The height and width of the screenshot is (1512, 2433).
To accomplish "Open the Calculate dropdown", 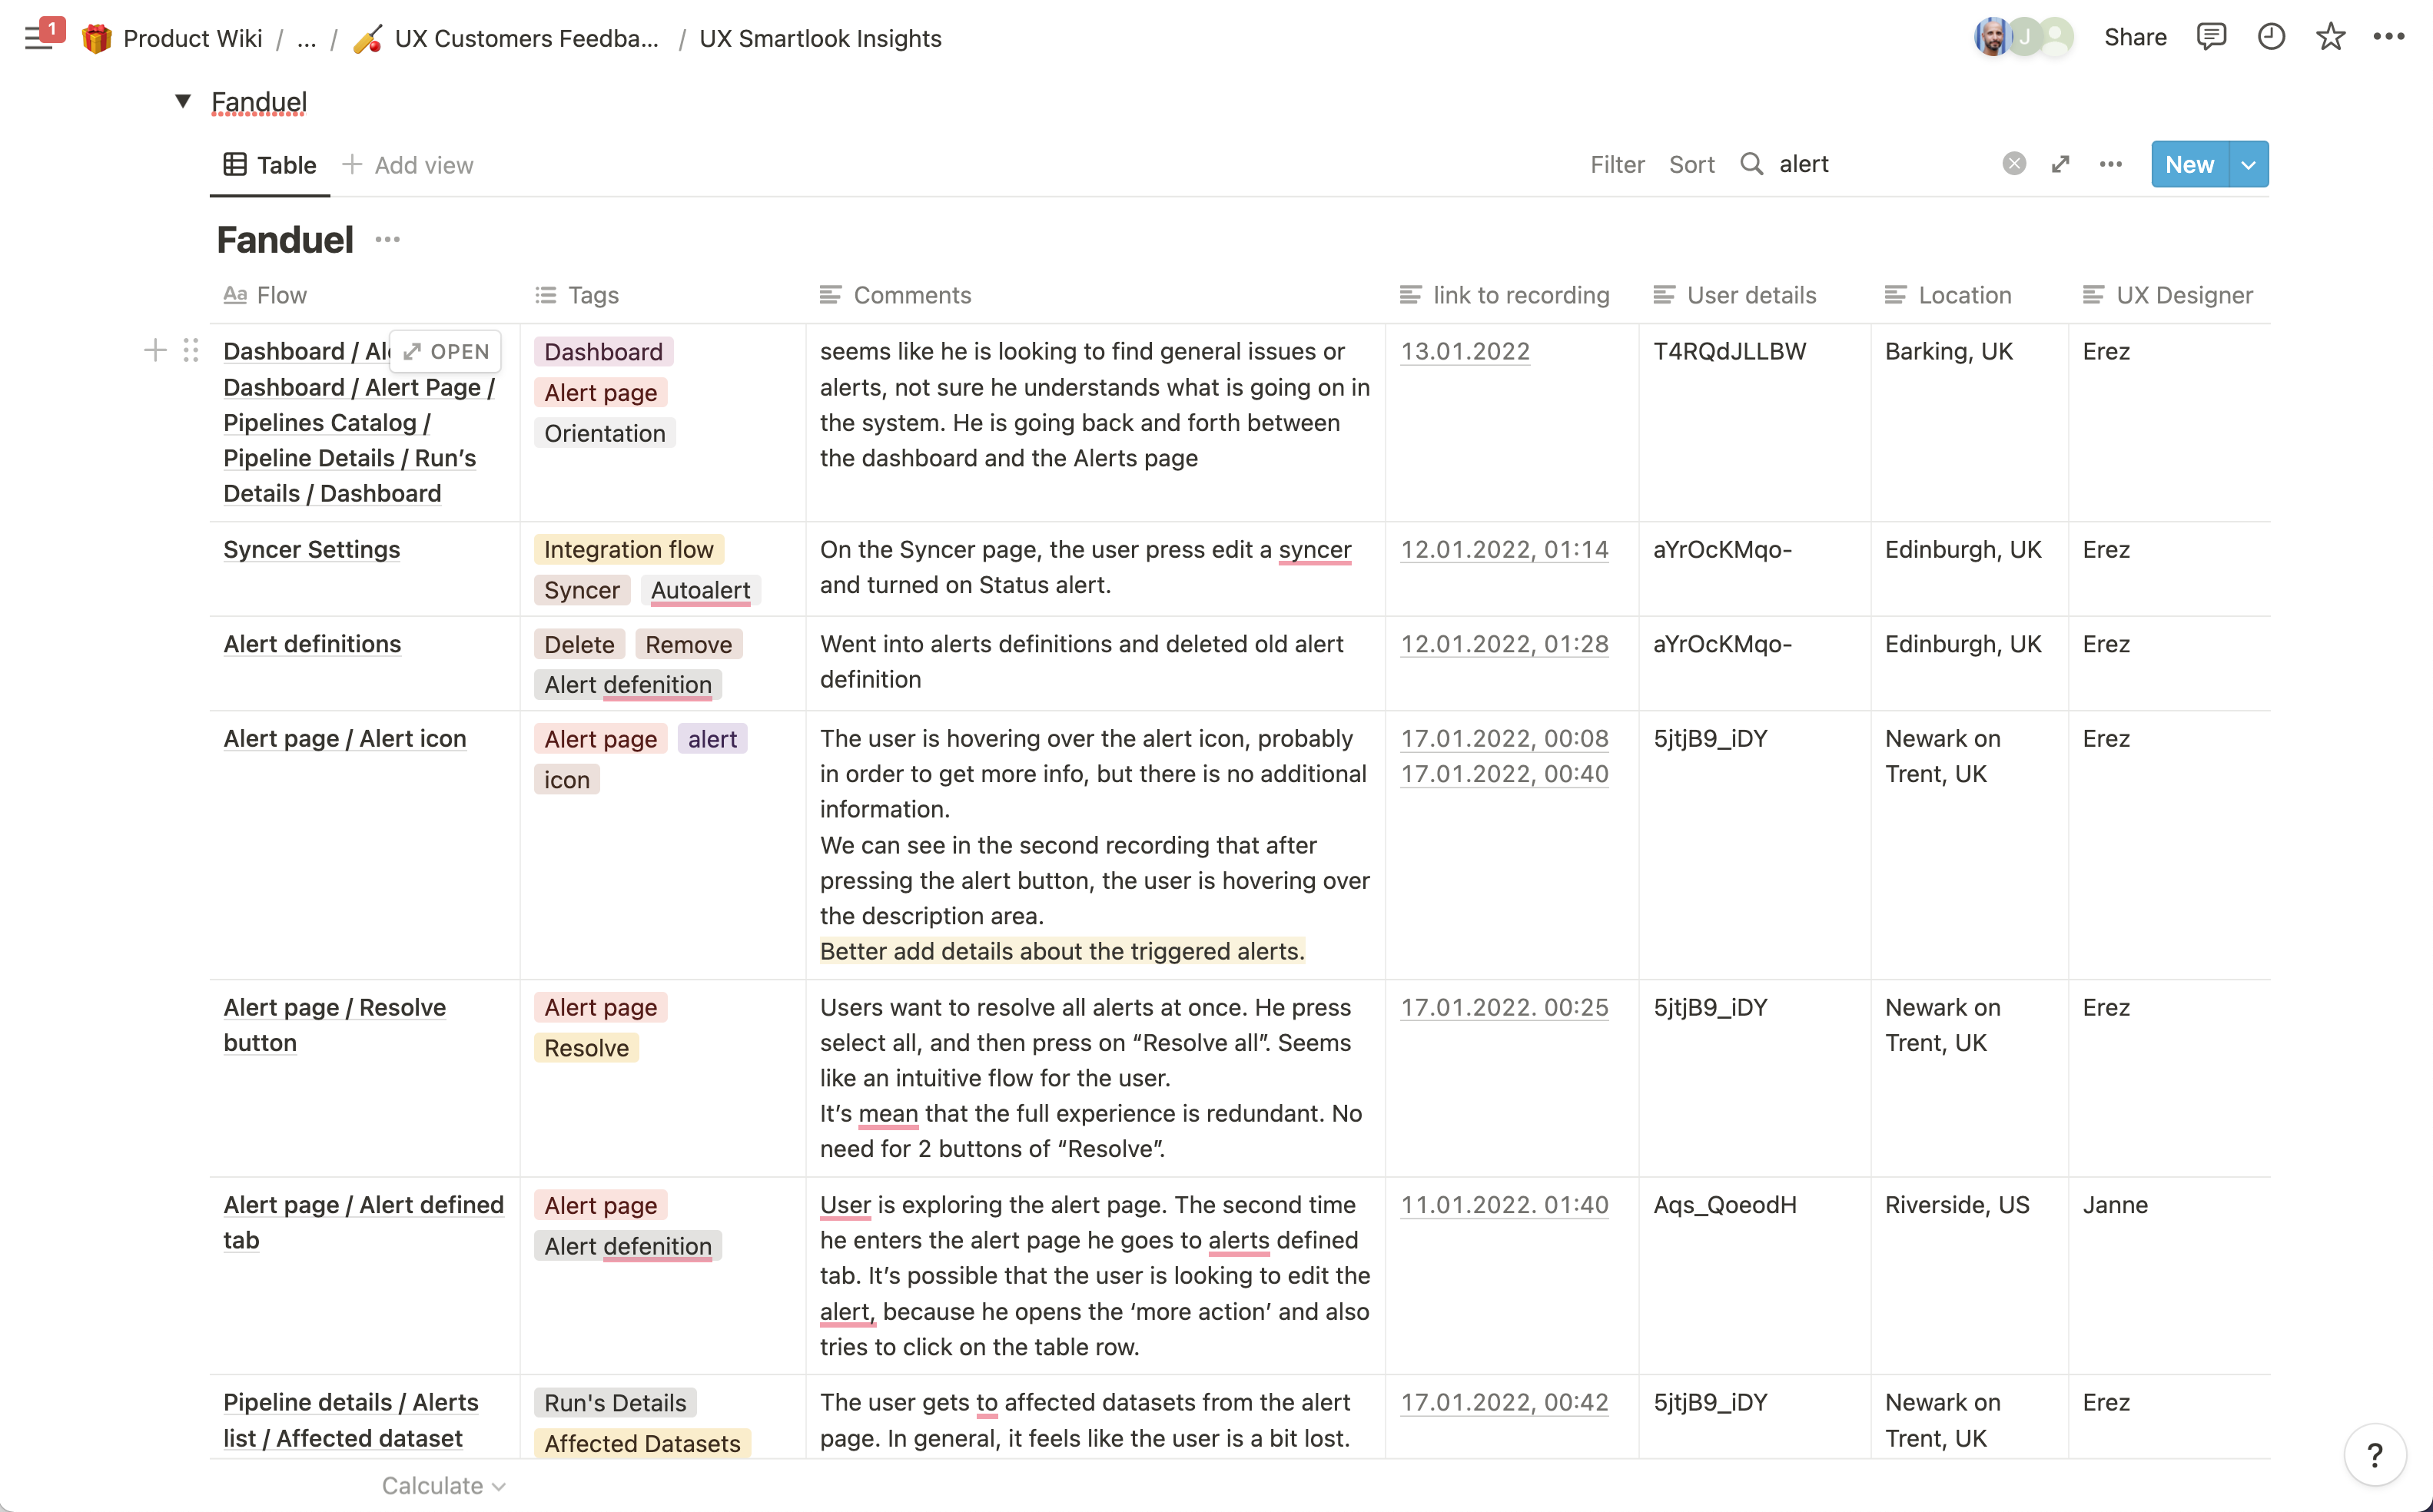I will pyautogui.click(x=444, y=1486).
